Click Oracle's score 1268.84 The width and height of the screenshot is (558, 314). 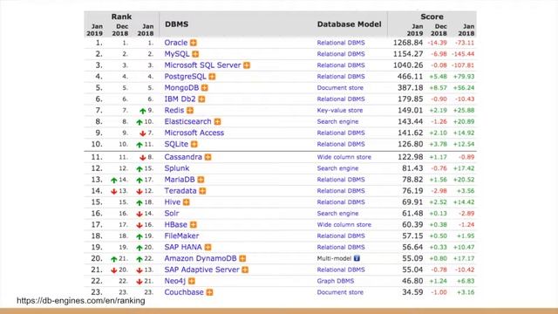[408, 43]
